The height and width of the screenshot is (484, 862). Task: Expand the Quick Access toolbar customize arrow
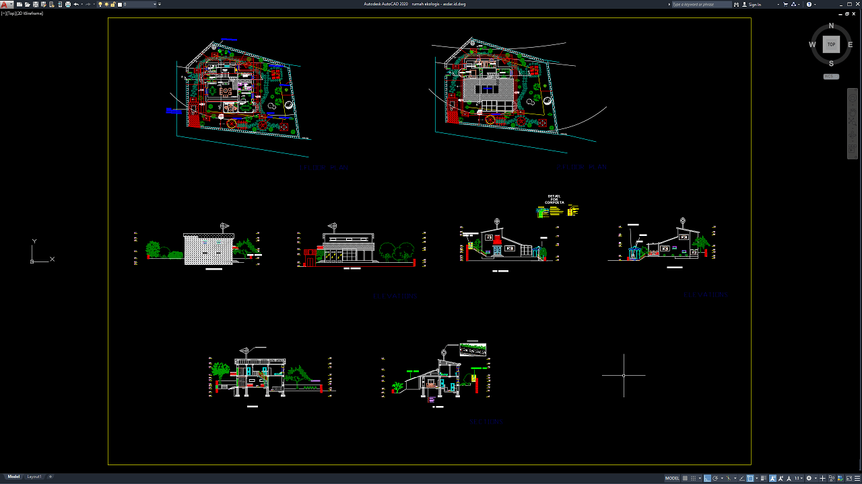(x=160, y=4)
